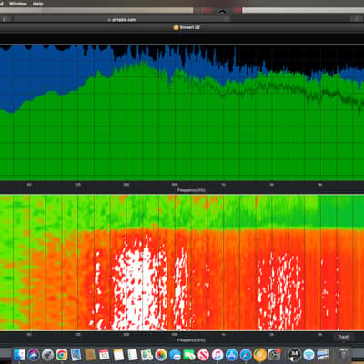Open the Window menu
The height and width of the screenshot is (364, 364).
click(x=18, y=4)
